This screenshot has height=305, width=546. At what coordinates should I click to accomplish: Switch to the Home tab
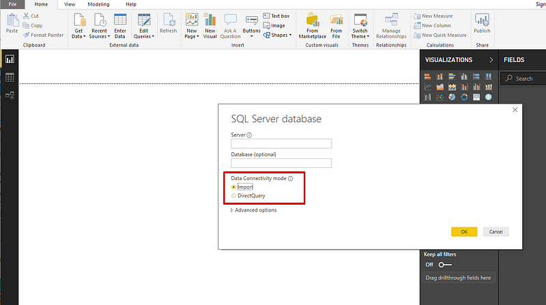click(41, 4)
